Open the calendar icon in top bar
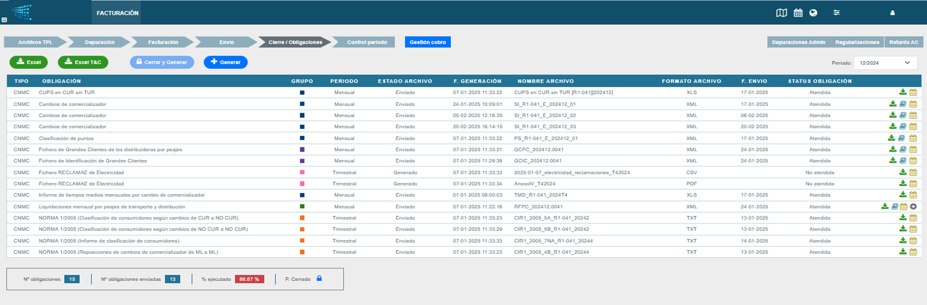Viewport: 927px width, 305px height. 798,13
